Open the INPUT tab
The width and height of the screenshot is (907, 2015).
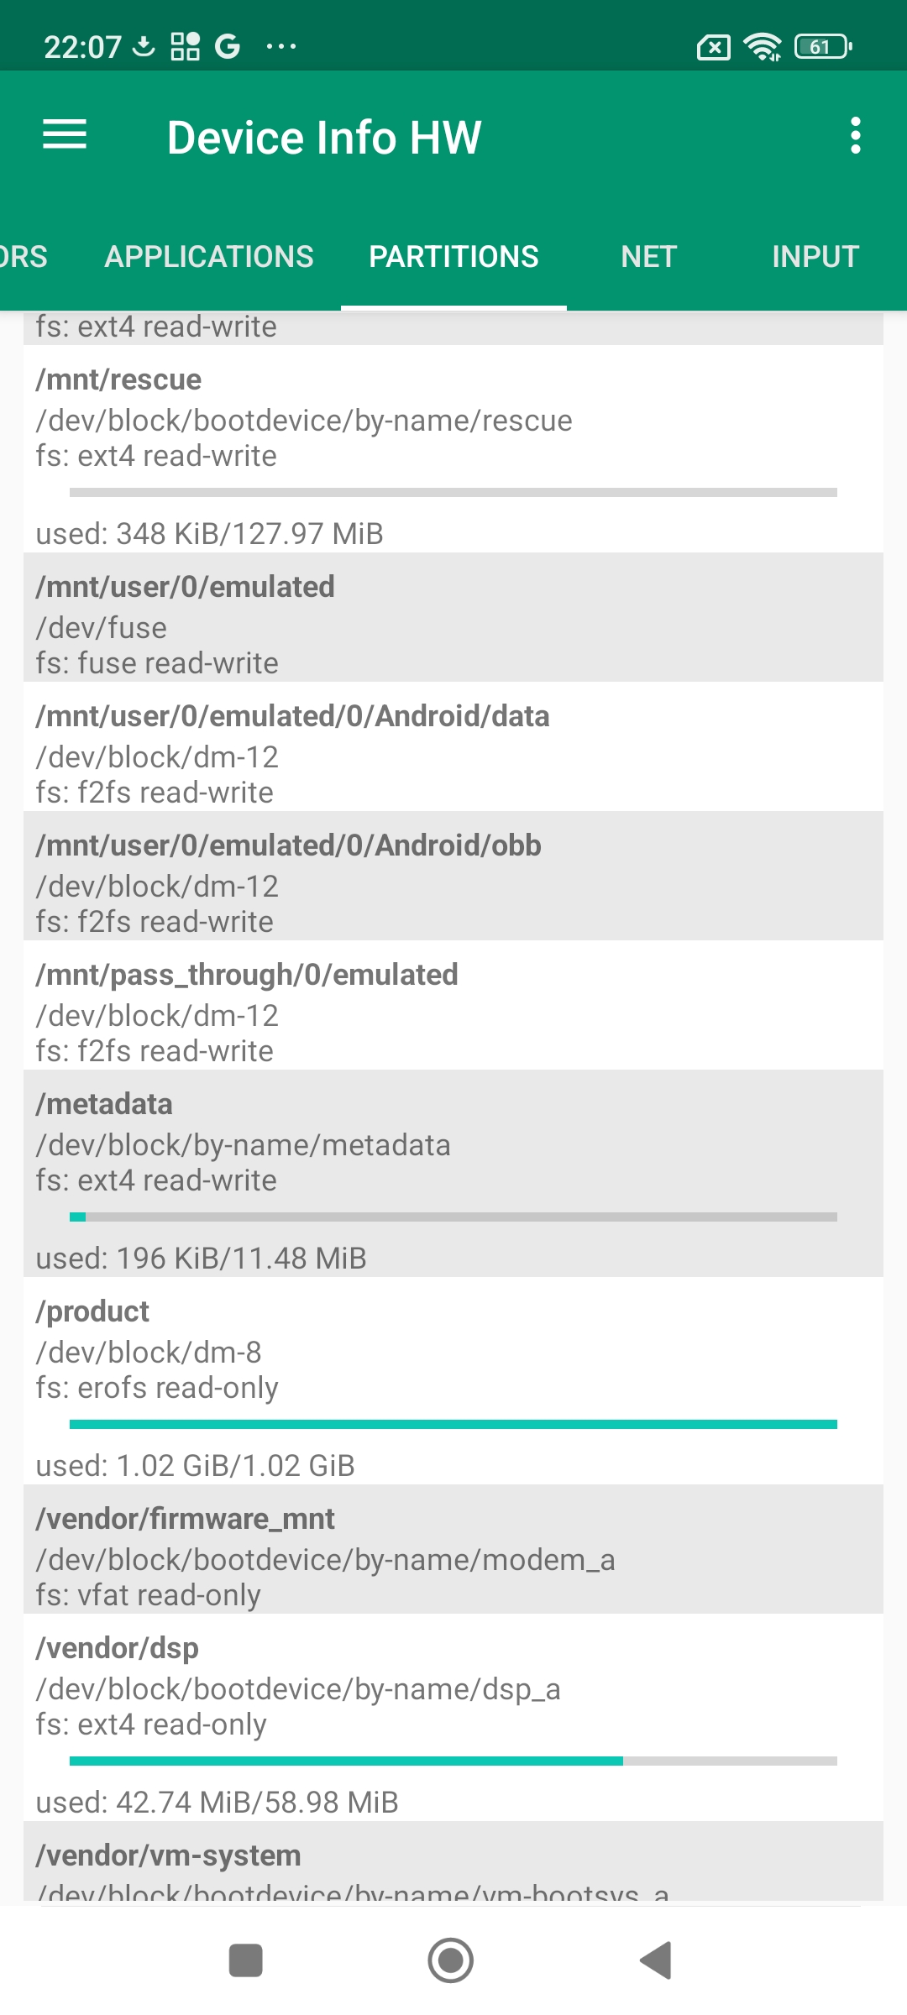point(815,257)
